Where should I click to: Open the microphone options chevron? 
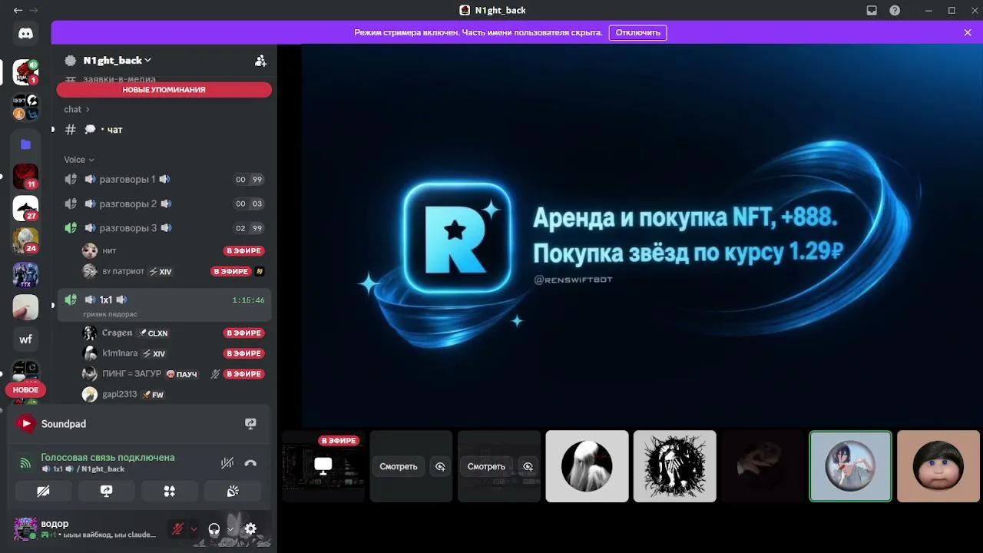click(194, 528)
